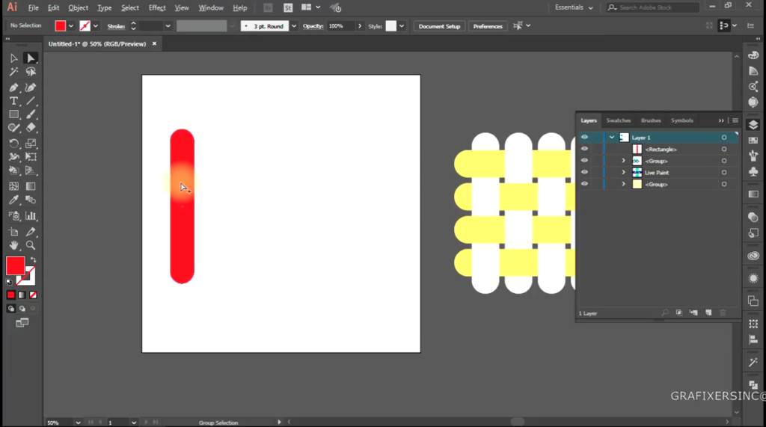766x427 pixels.
Task: Select the Scale tool
Action: [31, 144]
